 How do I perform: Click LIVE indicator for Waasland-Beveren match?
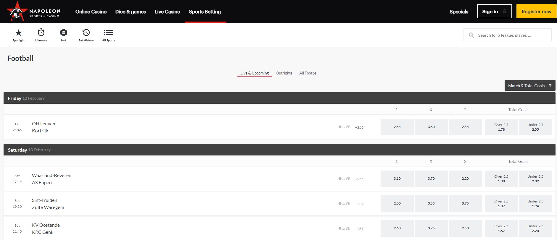[x=344, y=179]
